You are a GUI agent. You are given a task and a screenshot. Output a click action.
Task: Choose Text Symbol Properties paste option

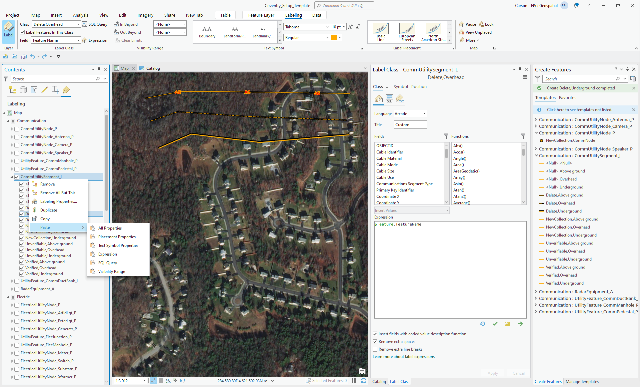(x=118, y=246)
